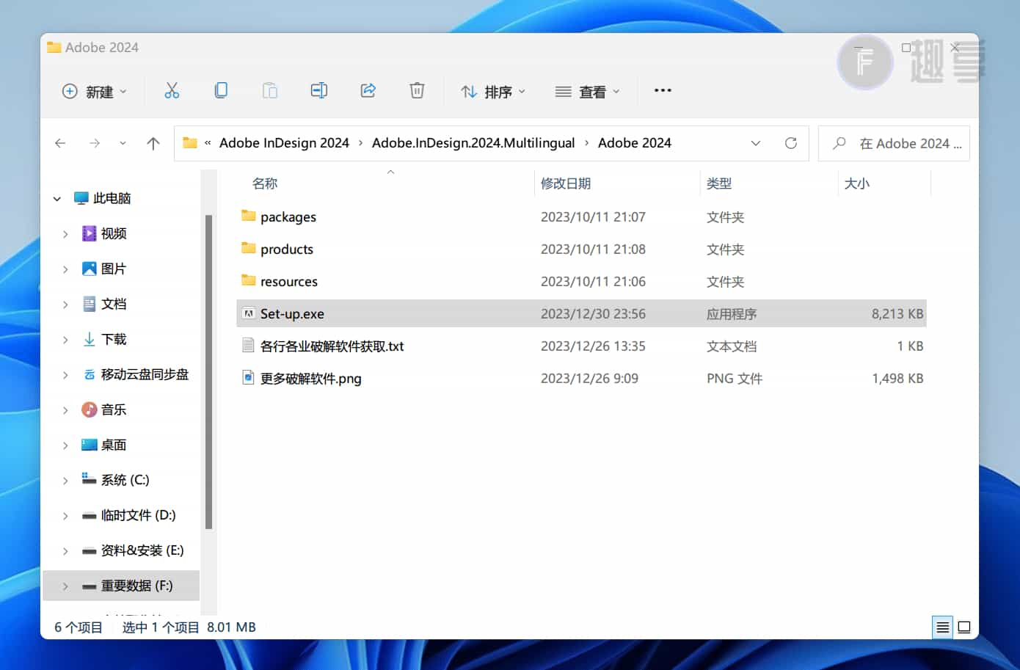Expand the 图片 tree node
The height and width of the screenshot is (670, 1020).
coord(65,269)
